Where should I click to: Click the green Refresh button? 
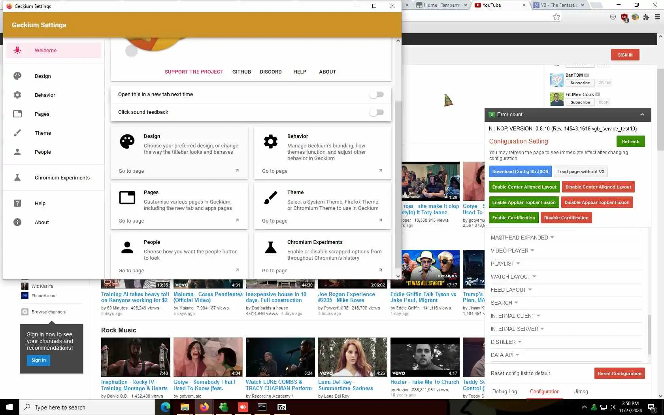[x=630, y=141]
